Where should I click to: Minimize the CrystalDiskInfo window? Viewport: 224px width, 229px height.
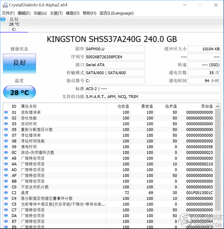coord(185,5)
